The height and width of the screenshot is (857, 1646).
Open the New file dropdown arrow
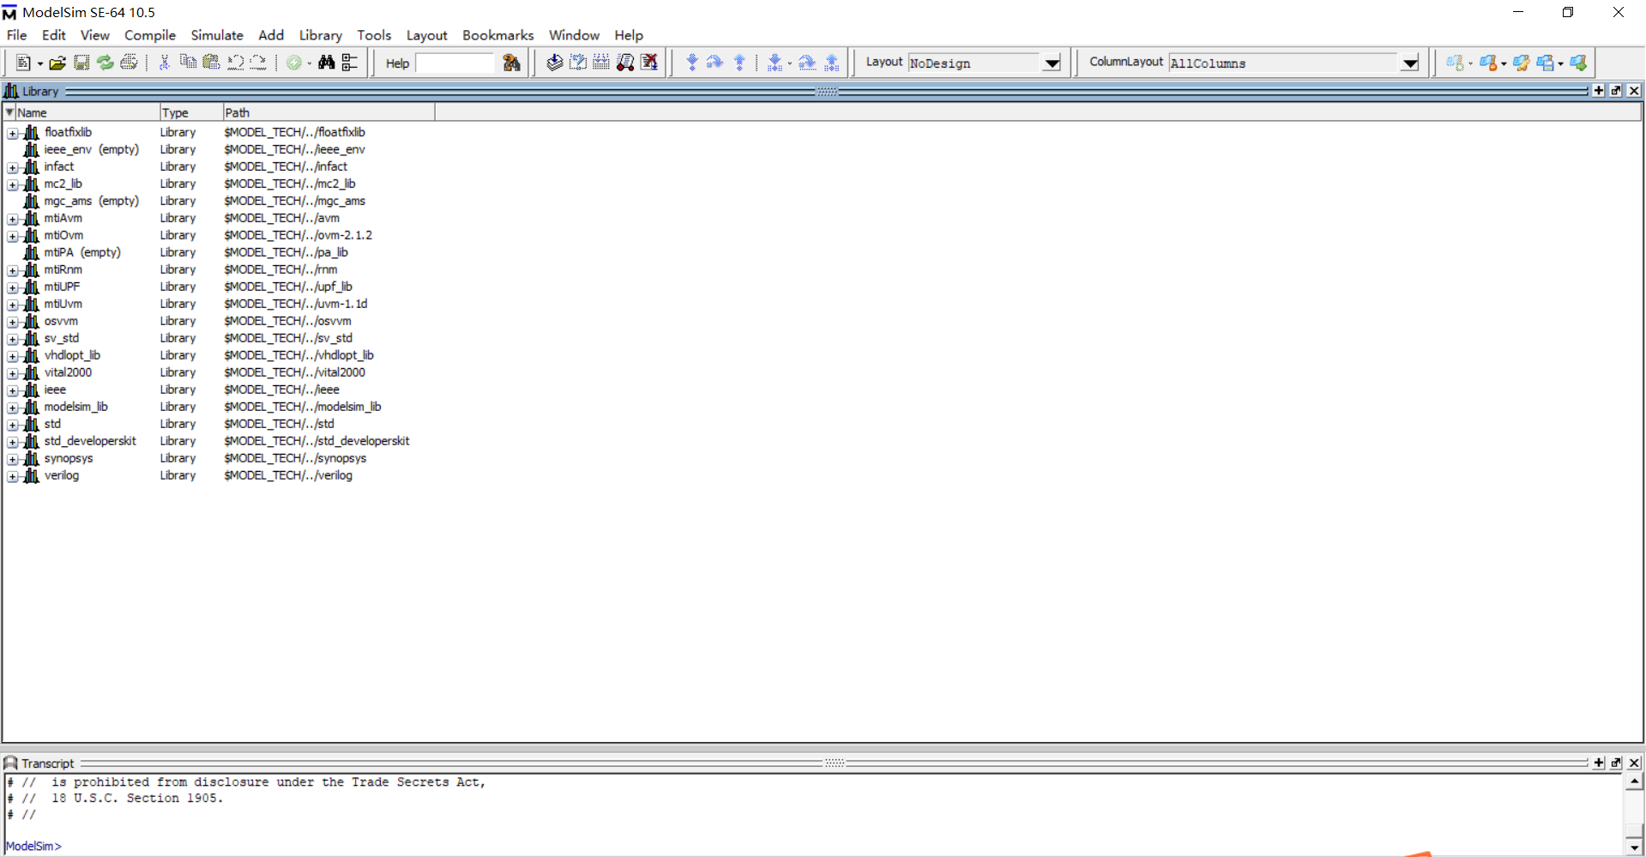(x=39, y=64)
